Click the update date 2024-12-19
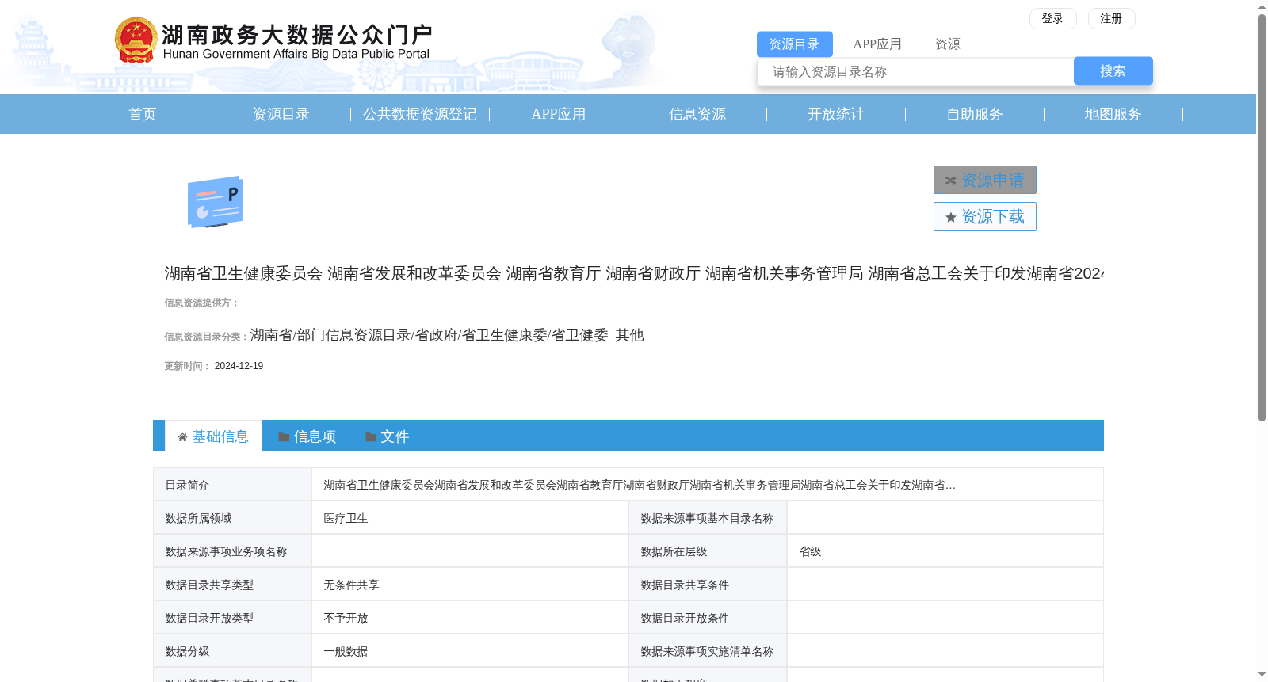 click(x=239, y=366)
